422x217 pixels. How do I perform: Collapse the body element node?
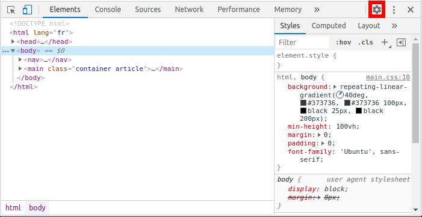click(13, 51)
